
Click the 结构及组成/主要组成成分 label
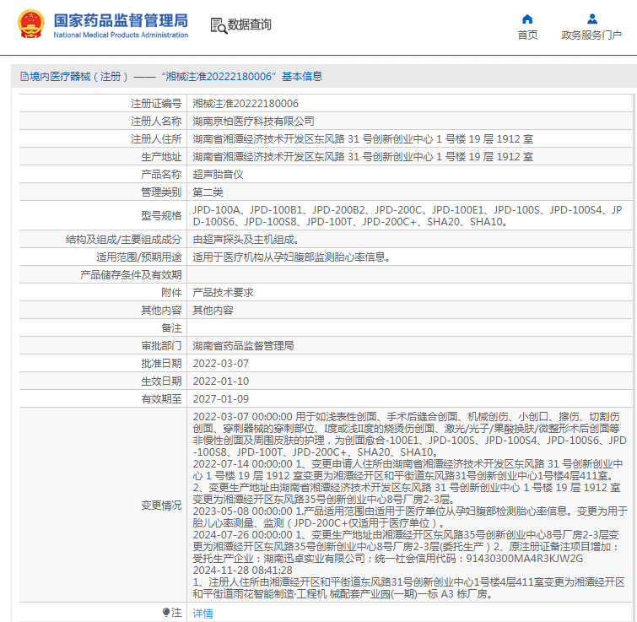123,240
